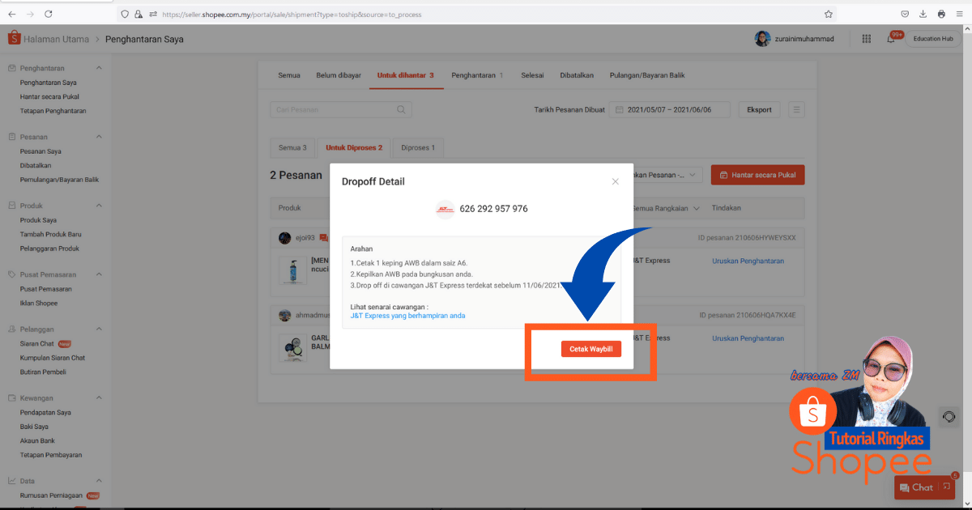This screenshot has width=972, height=510.
Task: Select the Untuk dihantar tab
Action: tap(406, 75)
